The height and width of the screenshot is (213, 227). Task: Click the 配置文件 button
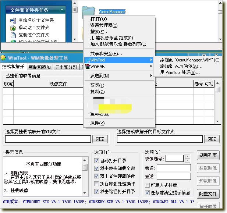point(208,194)
